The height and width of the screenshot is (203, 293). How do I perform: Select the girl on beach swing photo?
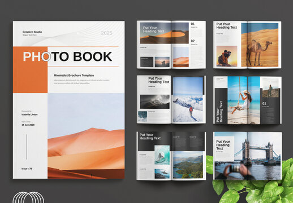(x=244, y=100)
